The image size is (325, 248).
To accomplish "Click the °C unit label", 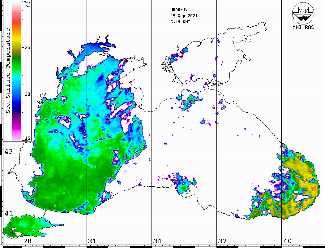I will [x=27, y=5].
